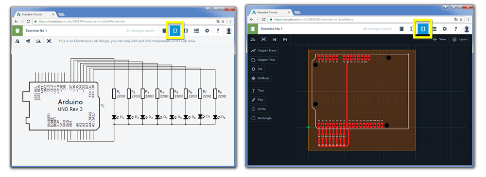
Task: Select resistor R4 220Ω in schematic
Action: click(157, 94)
